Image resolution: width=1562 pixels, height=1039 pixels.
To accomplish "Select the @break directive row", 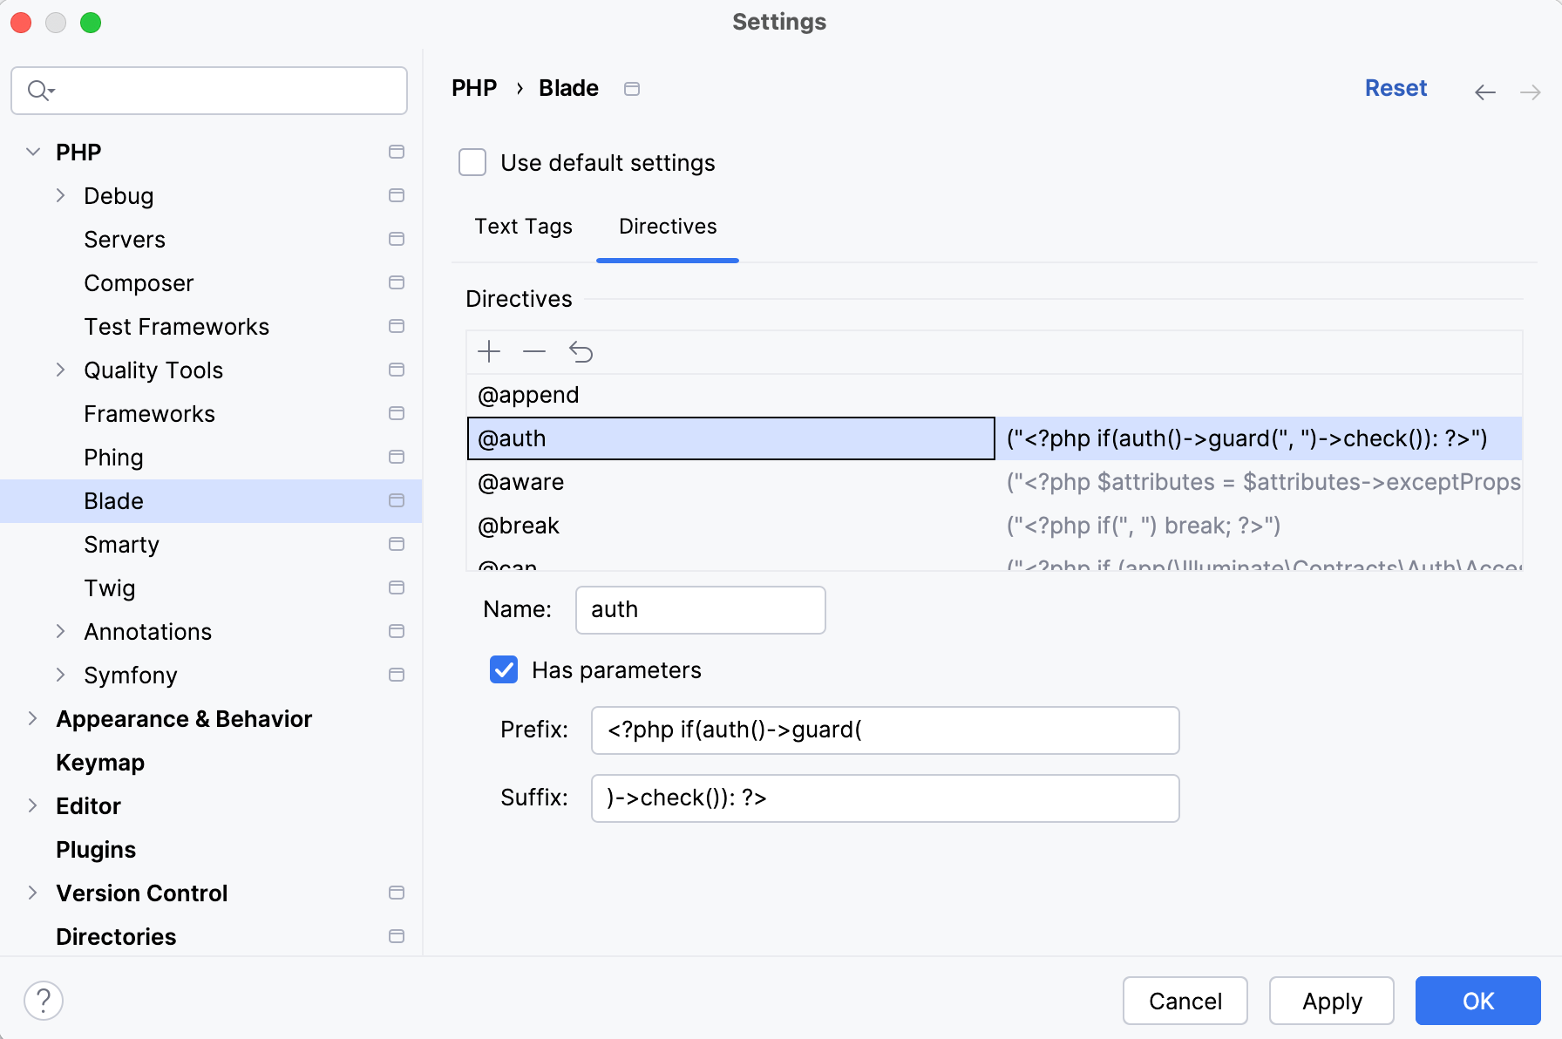I will (x=610, y=526).
